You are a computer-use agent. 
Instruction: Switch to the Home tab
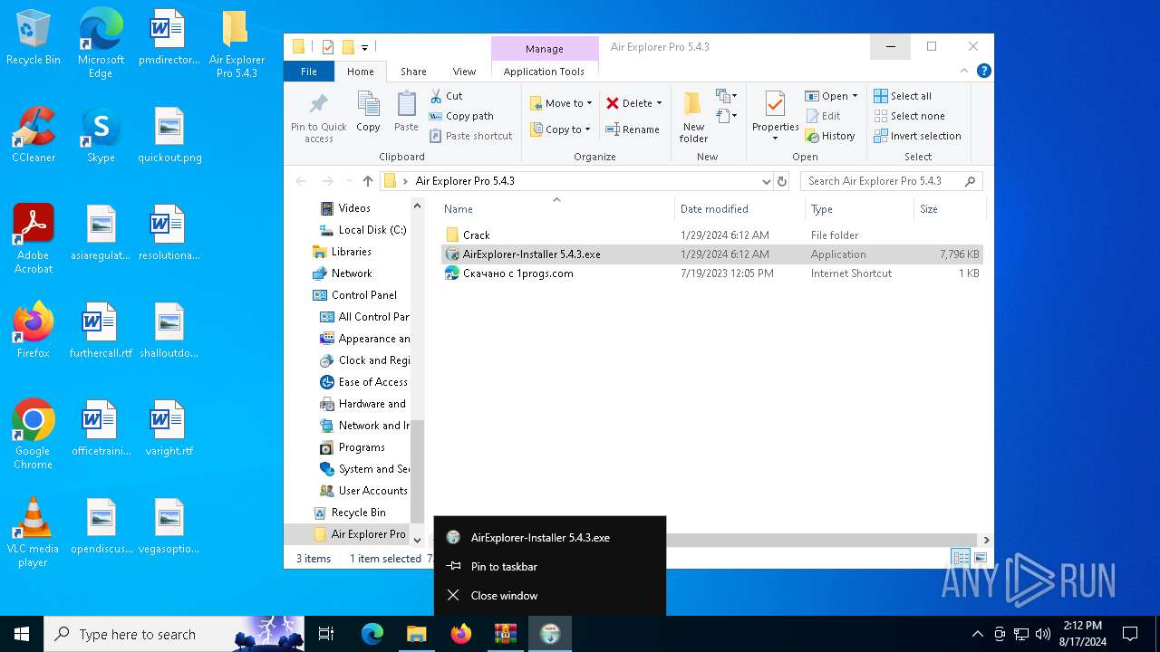(x=361, y=72)
